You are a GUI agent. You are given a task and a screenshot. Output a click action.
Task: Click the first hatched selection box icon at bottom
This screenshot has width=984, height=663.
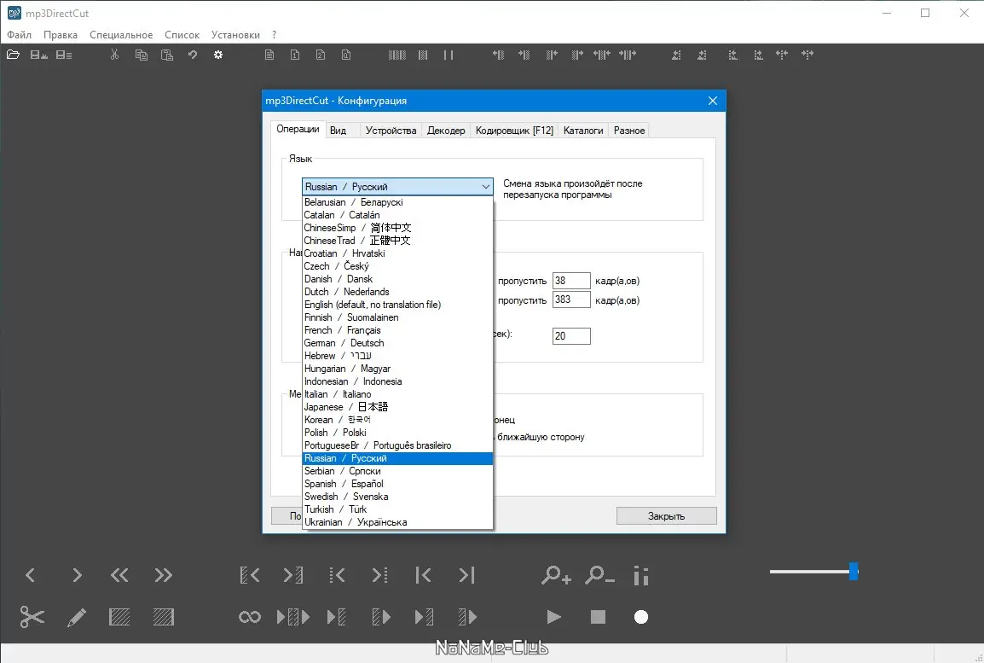(119, 617)
